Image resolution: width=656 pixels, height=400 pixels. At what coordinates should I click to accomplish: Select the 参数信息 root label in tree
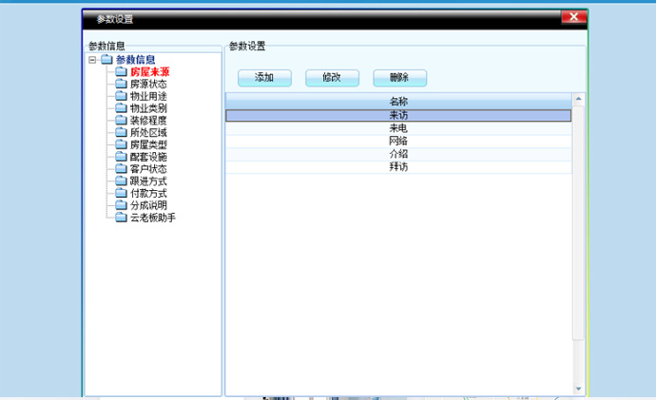pos(136,60)
